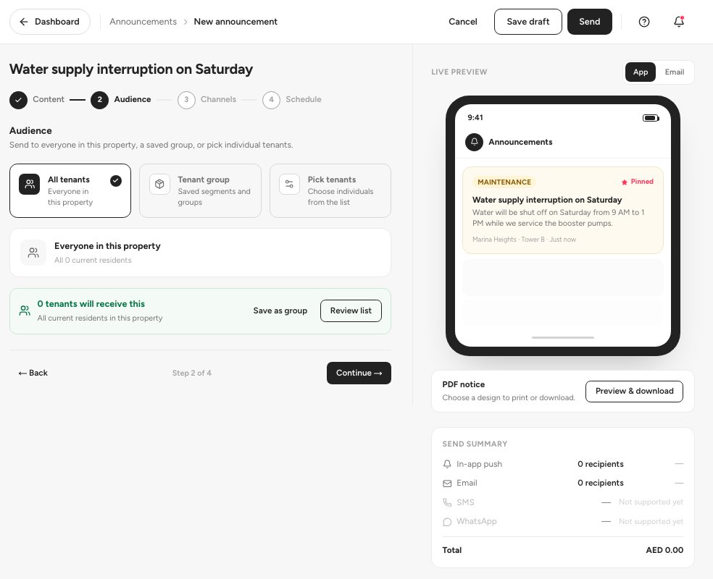Click the Pinned star icon in preview
Screen dimensions: 713x579
click(x=625, y=182)
